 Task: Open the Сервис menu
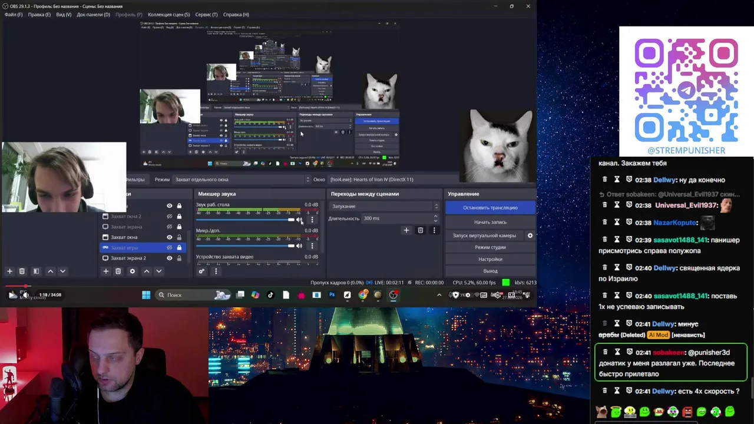point(206,15)
